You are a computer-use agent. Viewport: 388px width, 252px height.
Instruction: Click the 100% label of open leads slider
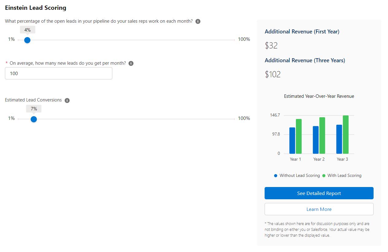click(244, 39)
